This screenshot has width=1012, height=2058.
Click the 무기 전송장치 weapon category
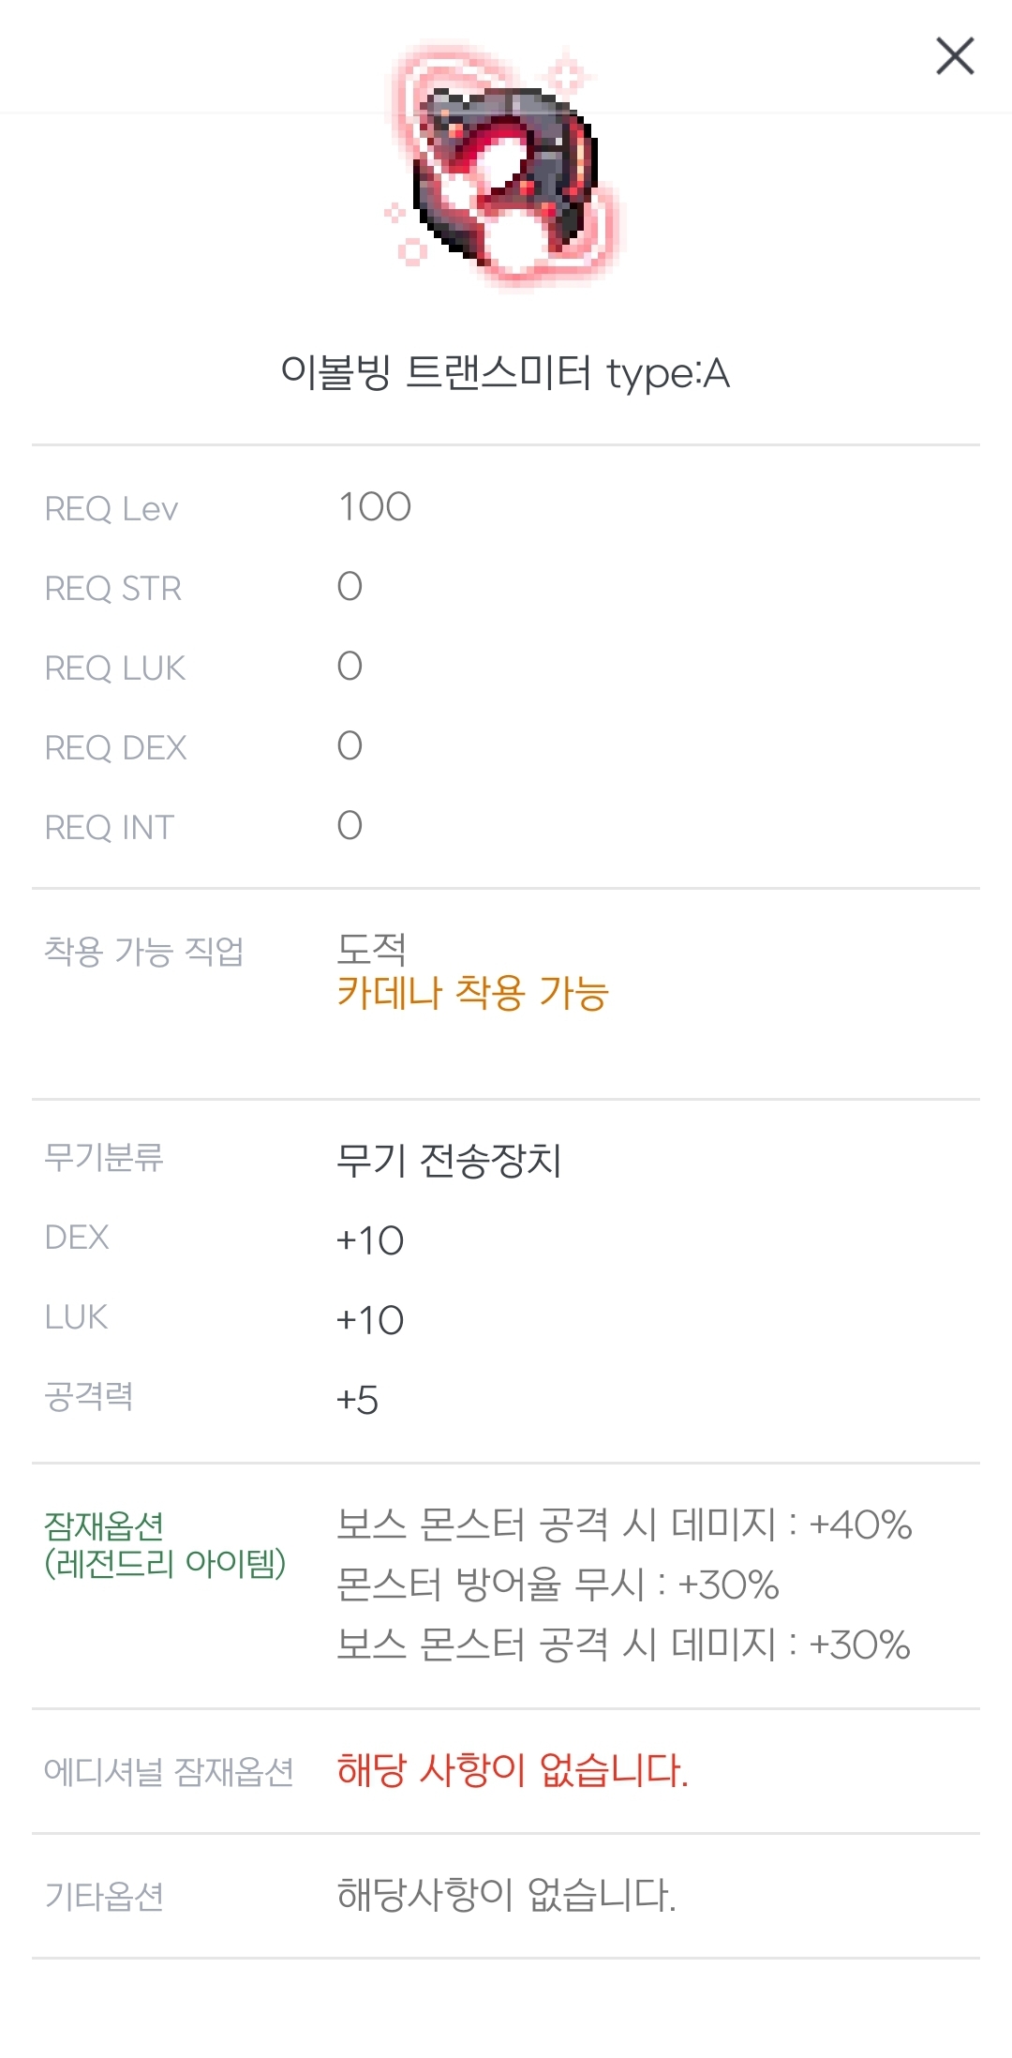tap(449, 1161)
